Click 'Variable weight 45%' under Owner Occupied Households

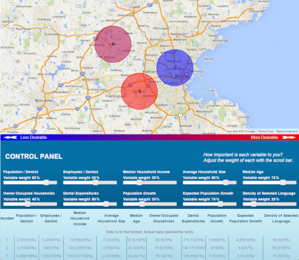[x=22, y=199]
